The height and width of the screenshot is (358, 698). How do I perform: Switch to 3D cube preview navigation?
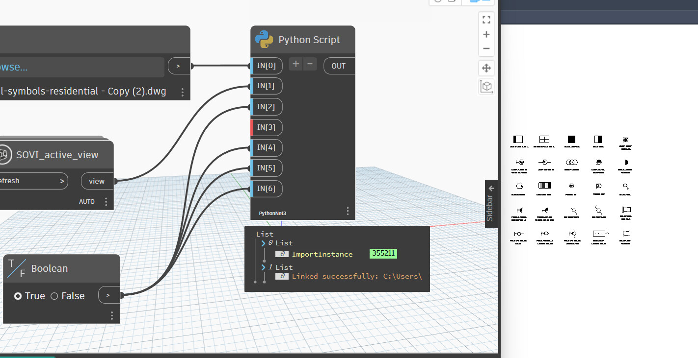coord(486,86)
